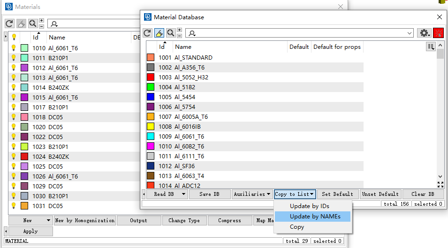Click refresh icon in Materials window

9,24
